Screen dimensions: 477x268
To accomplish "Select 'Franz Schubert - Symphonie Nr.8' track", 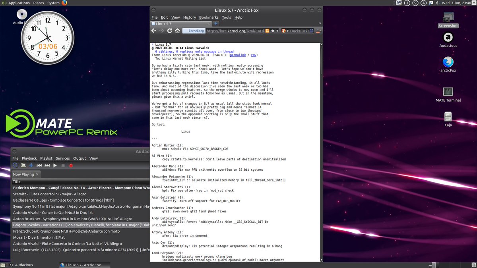I will click(x=81, y=231).
